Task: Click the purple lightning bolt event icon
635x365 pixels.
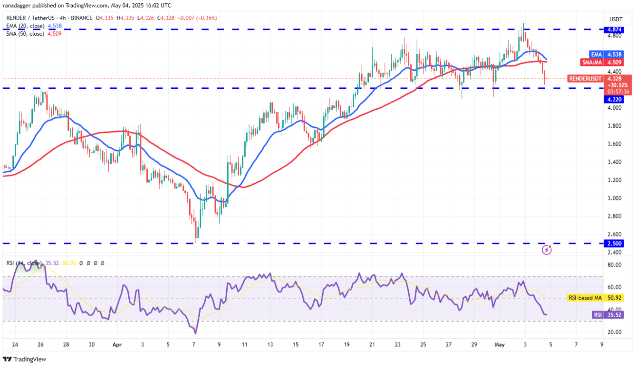Action: coord(547,249)
